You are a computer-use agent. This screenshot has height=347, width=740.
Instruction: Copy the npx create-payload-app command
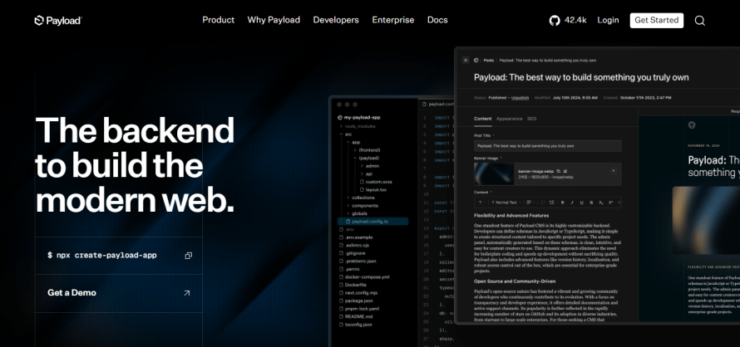(x=188, y=256)
